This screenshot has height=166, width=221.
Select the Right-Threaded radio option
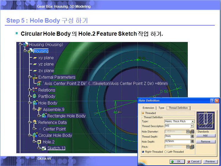pos(143,152)
